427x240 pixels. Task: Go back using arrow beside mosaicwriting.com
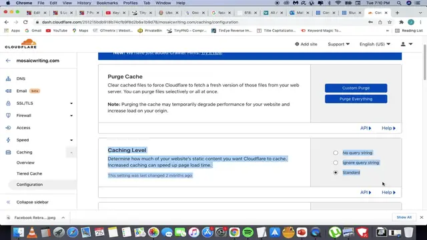point(8,61)
